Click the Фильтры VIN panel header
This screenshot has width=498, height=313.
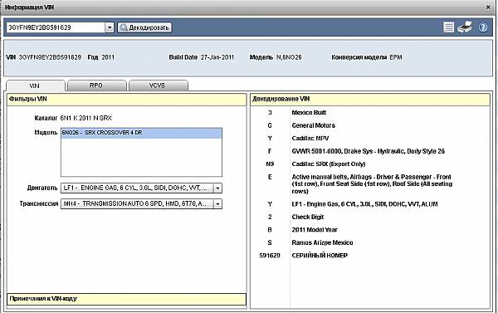[x=126, y=99]
